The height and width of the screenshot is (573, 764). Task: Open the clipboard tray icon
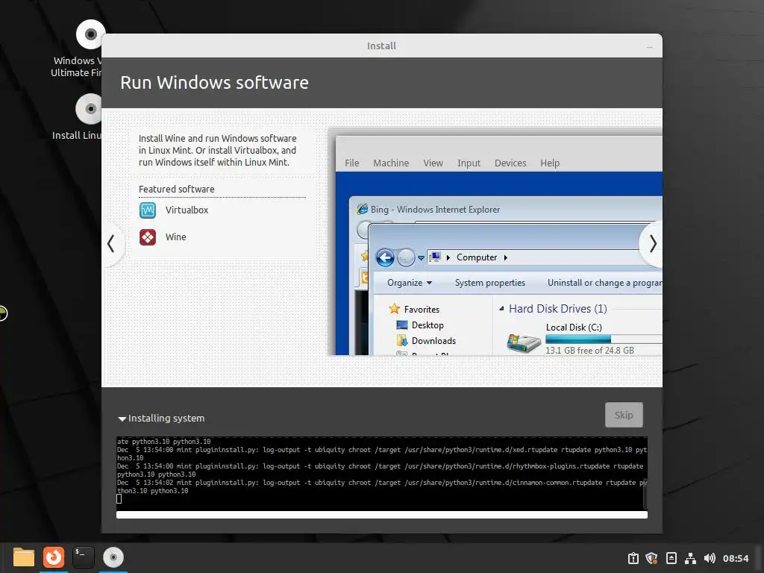click(x=633, y=558)
